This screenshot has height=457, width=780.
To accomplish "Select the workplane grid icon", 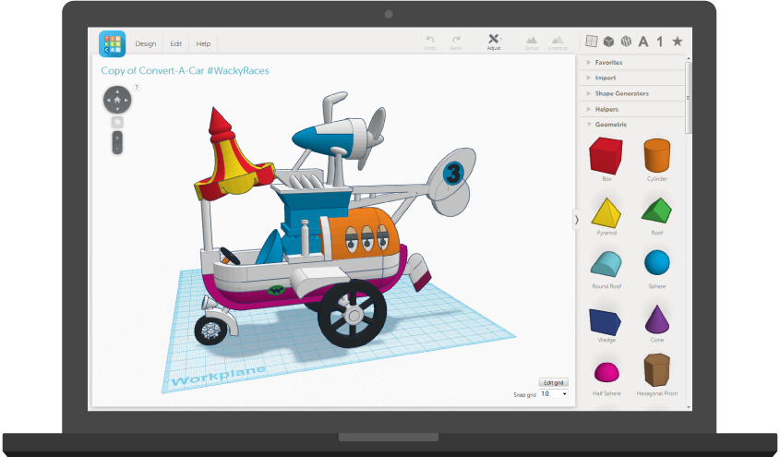I will point(592,42).
